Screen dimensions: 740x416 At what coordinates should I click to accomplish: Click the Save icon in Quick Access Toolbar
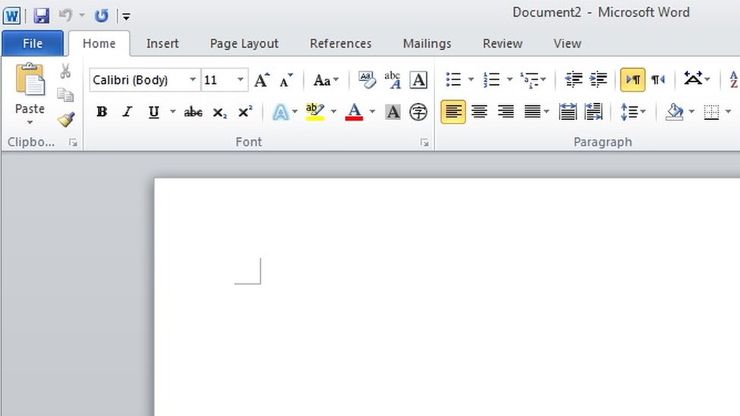tap(42, 16)
